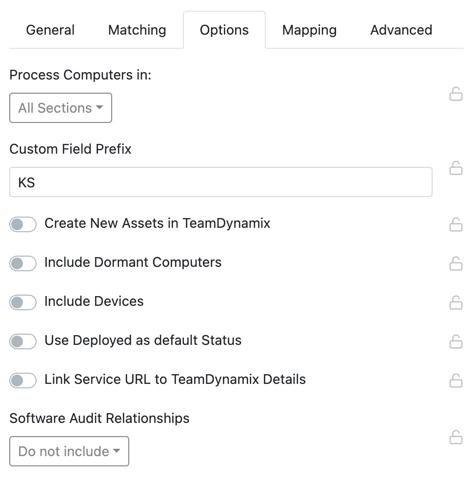Enable Link Service URL to TeamDynamix Details
Screen dimensions: 476x481
tap(23, 380)
